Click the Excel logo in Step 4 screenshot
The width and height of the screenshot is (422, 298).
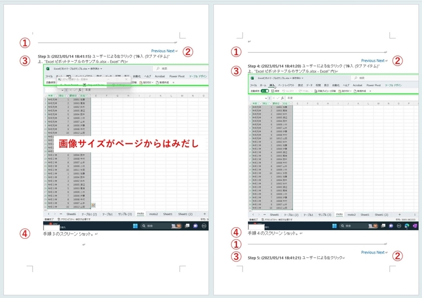pyautogui.click(x=252, y=78)
